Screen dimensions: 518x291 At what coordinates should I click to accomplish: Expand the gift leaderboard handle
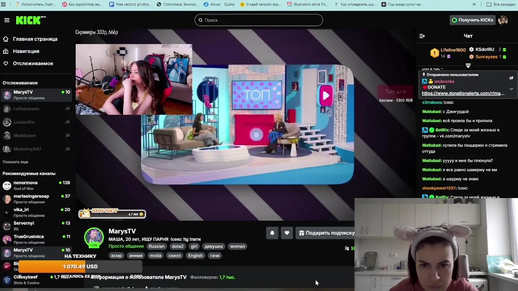(x=468, y=65)
